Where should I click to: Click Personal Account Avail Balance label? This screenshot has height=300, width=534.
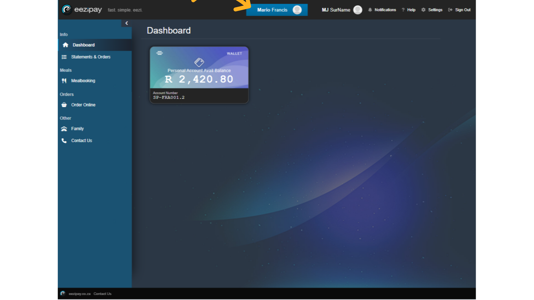point(199,71)
